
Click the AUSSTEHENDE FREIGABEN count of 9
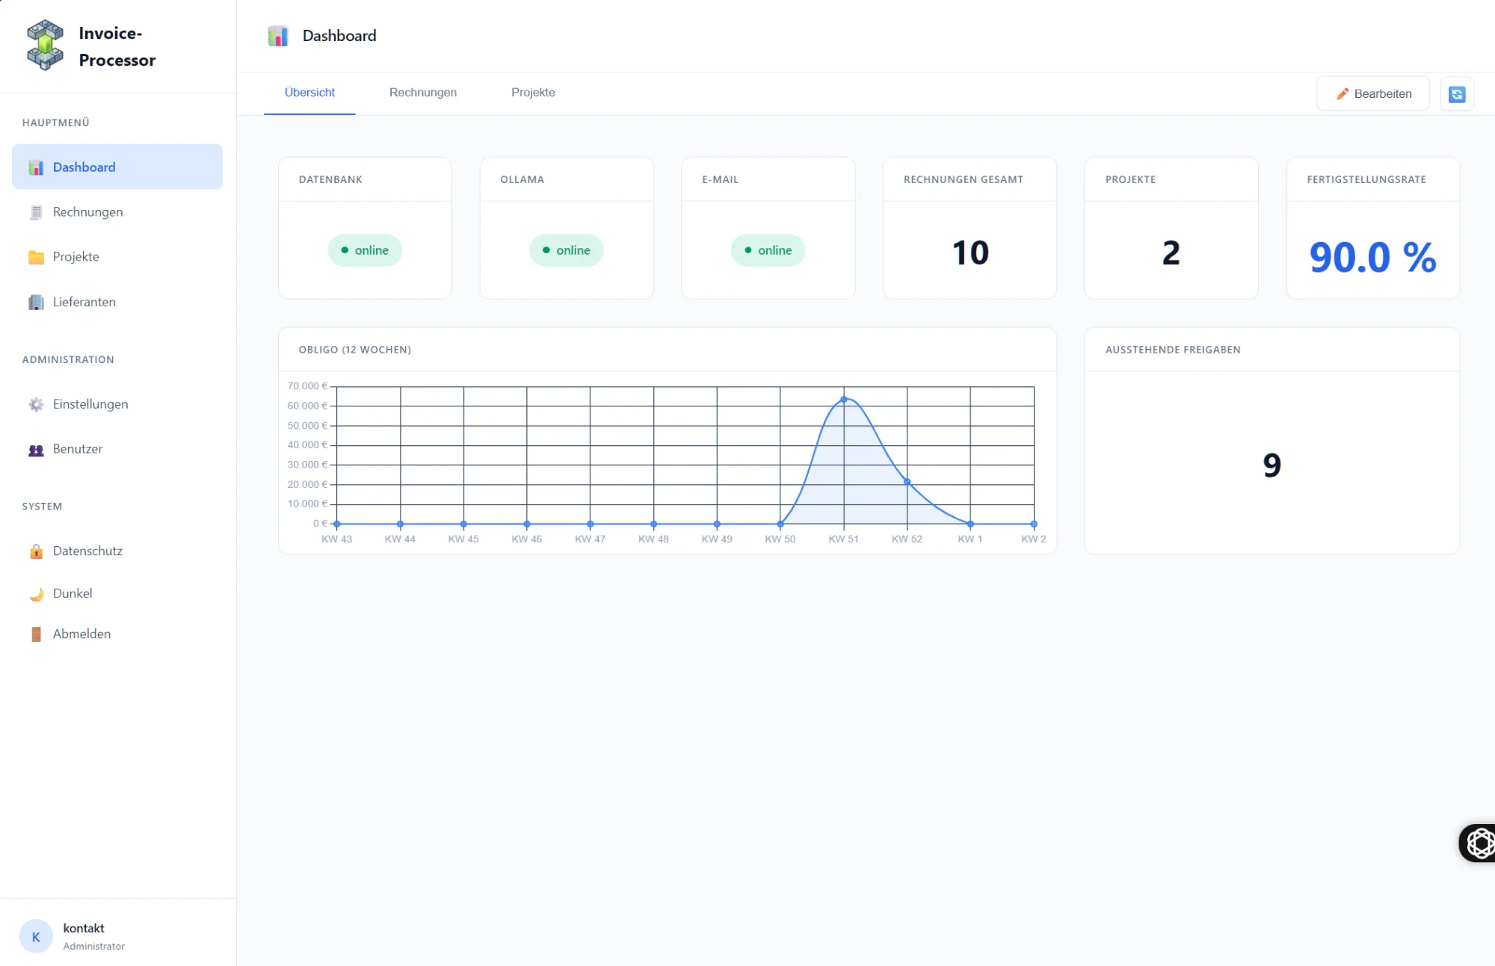click(x=1271, y=465)
